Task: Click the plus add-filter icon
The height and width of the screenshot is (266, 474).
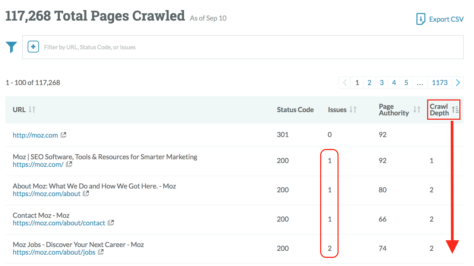Action: 33,47
